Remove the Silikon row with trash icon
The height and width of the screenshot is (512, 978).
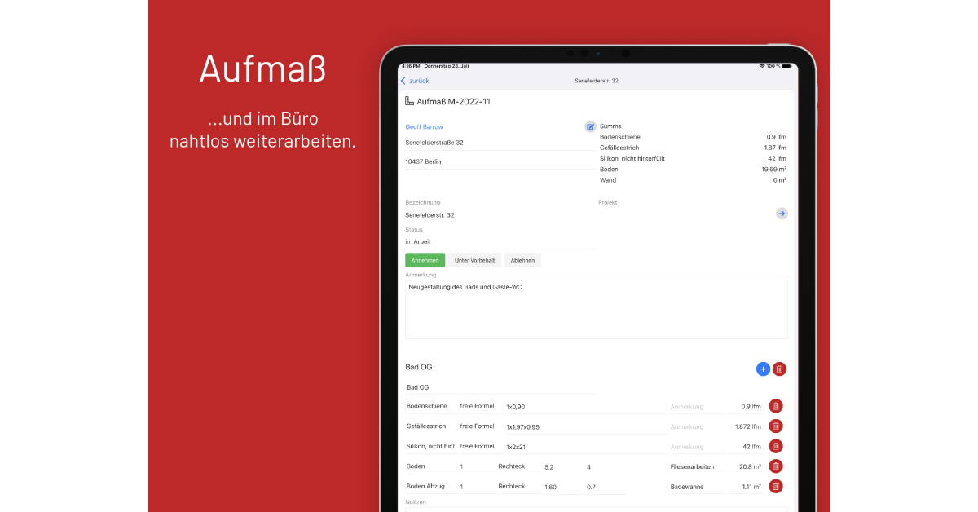[776, 446]
